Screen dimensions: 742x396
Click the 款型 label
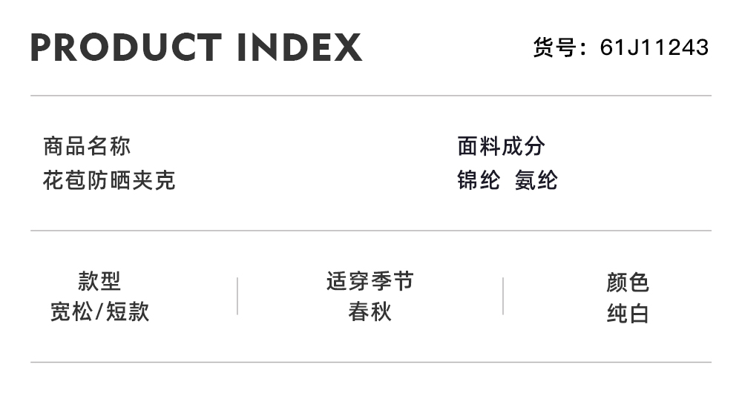click(x=99, y=282)
